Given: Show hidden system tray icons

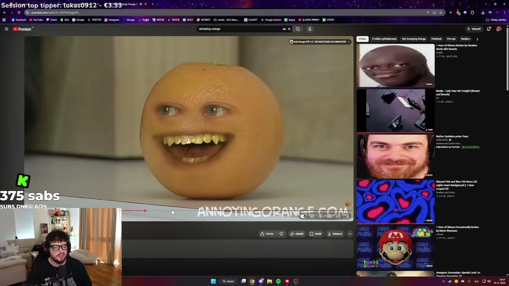Looking at the screenshot, I should pyautogui.click(x=444, y=281).
